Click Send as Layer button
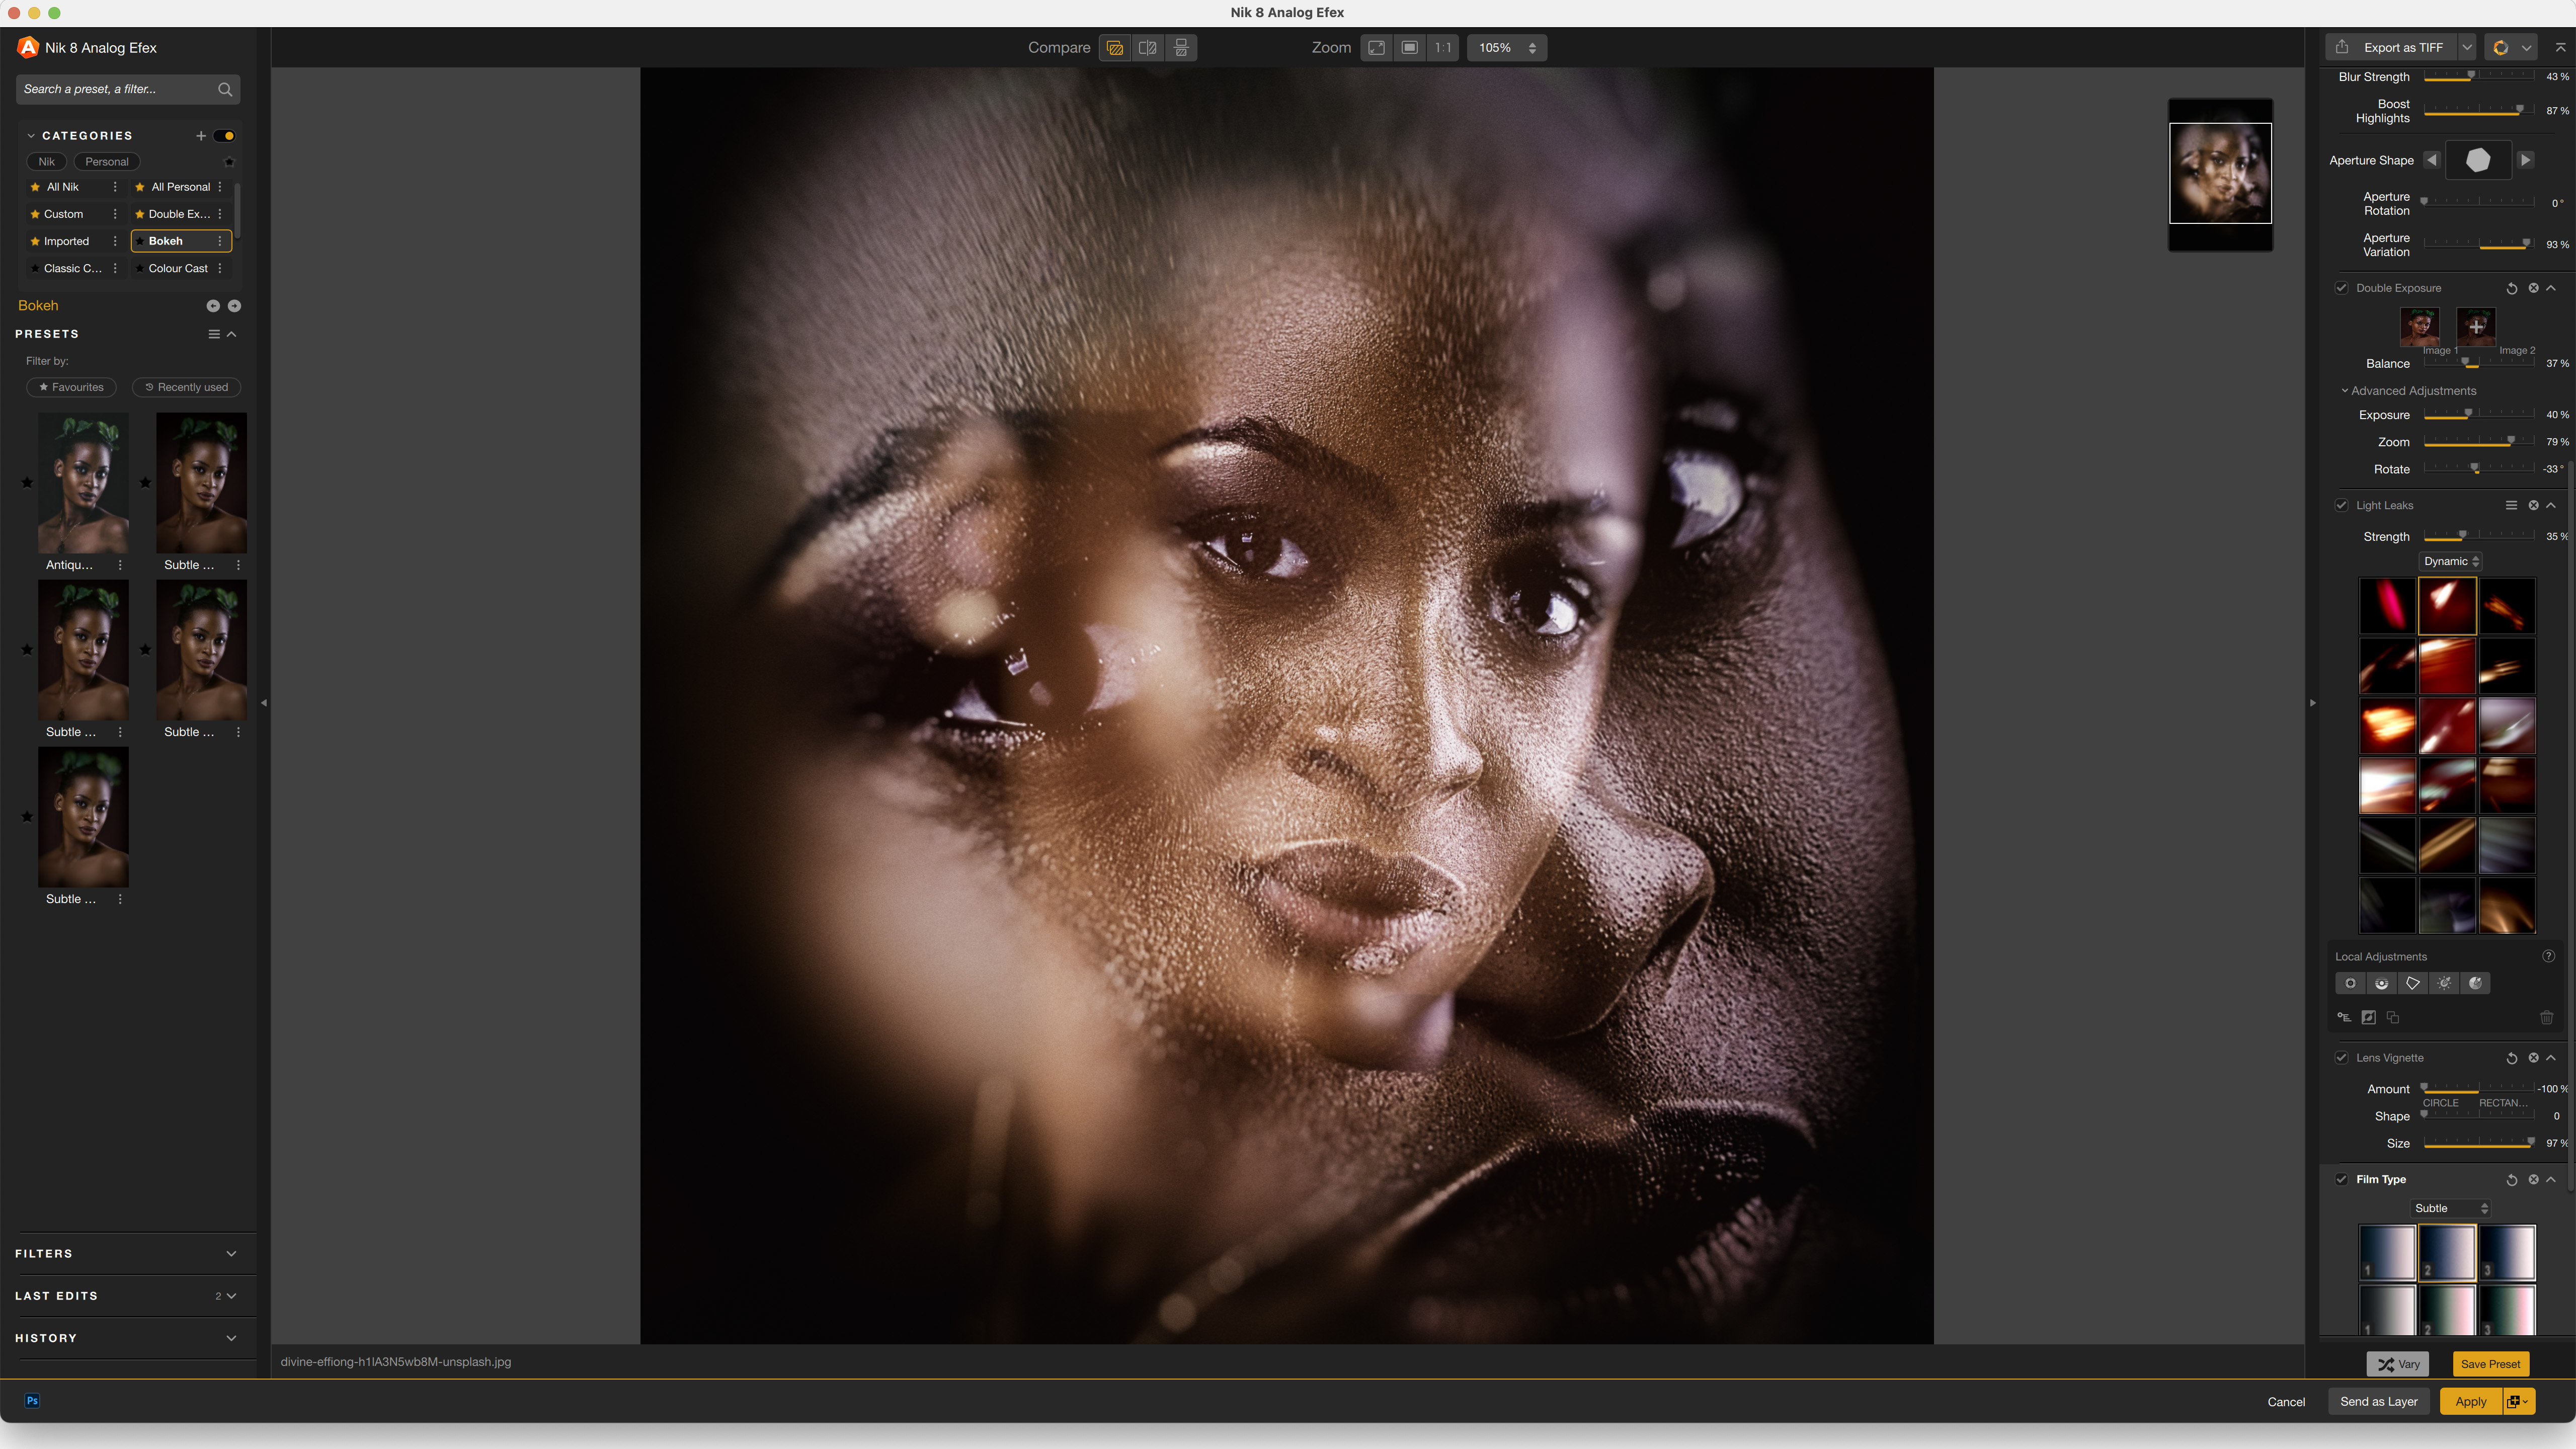The width and height of the screenshot is (2576, 1449). [2379, 1402]
